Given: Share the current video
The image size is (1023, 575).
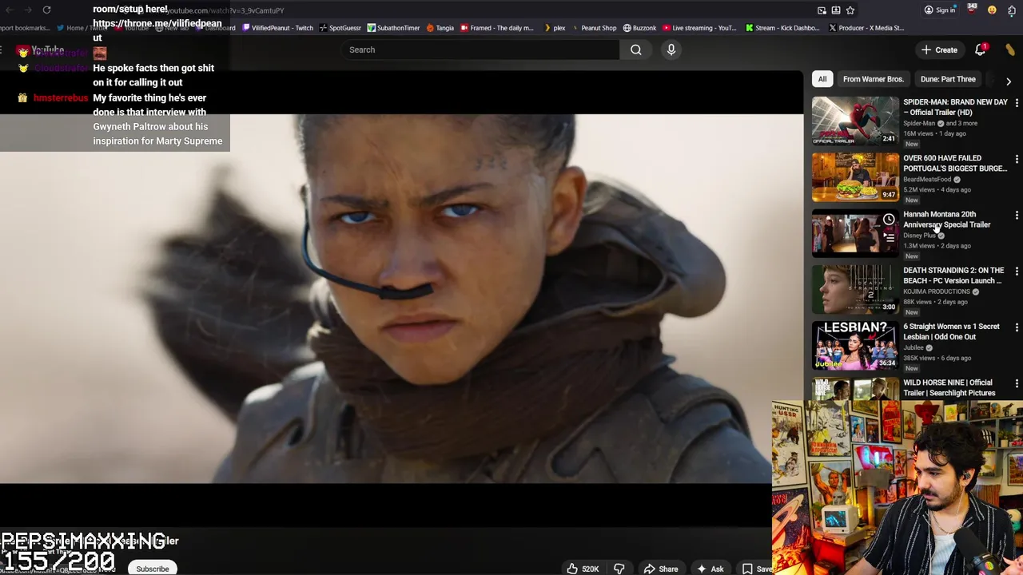Looking at the screenshot, I should click(x=661, y=569).
